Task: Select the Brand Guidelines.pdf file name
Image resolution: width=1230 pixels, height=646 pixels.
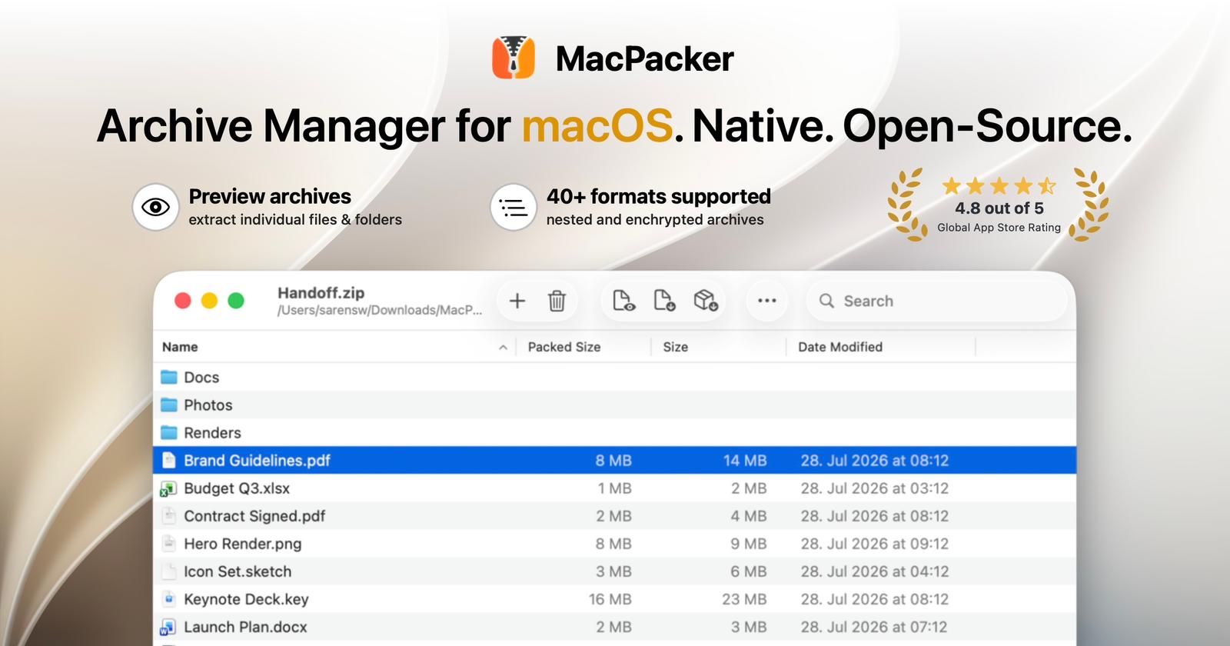Action: pyautogui.click(x=257, y=461)
